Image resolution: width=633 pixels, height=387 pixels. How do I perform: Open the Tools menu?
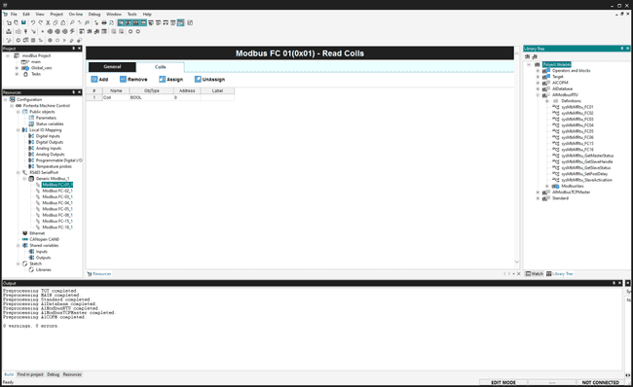[132, 15]
